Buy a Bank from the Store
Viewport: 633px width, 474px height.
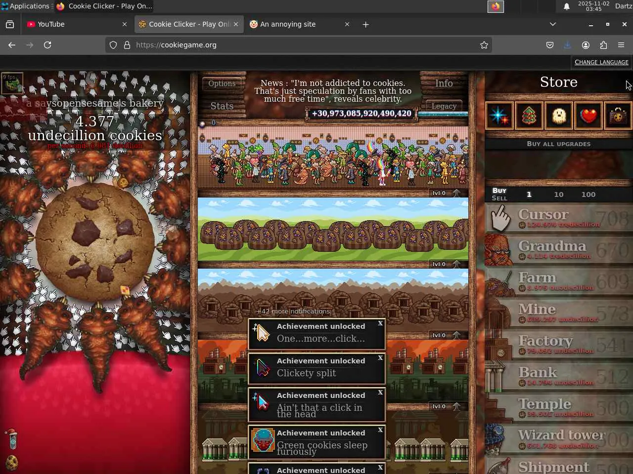[559, 376]
